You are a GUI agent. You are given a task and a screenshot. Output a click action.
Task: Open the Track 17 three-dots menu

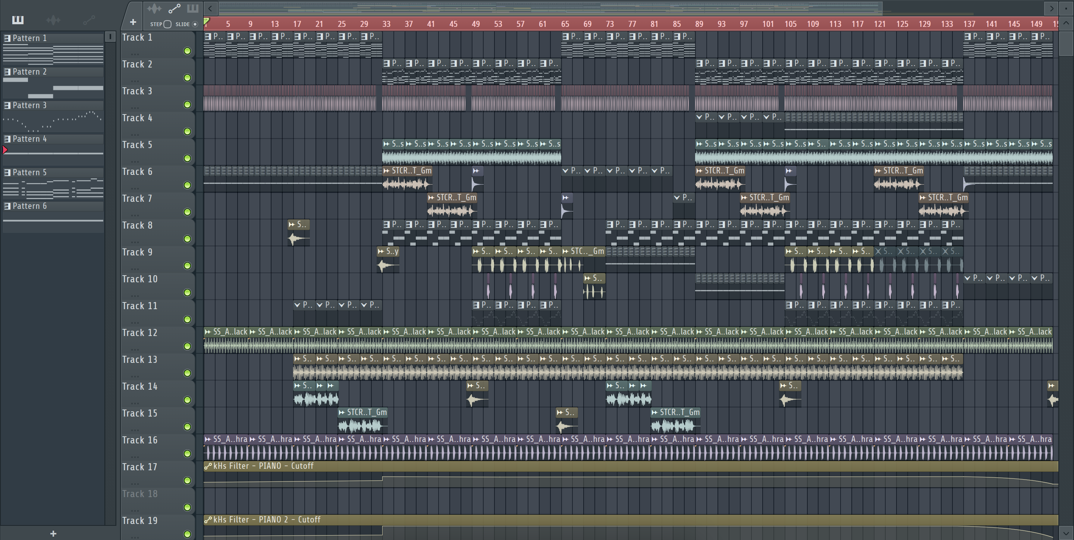(134, 483)
